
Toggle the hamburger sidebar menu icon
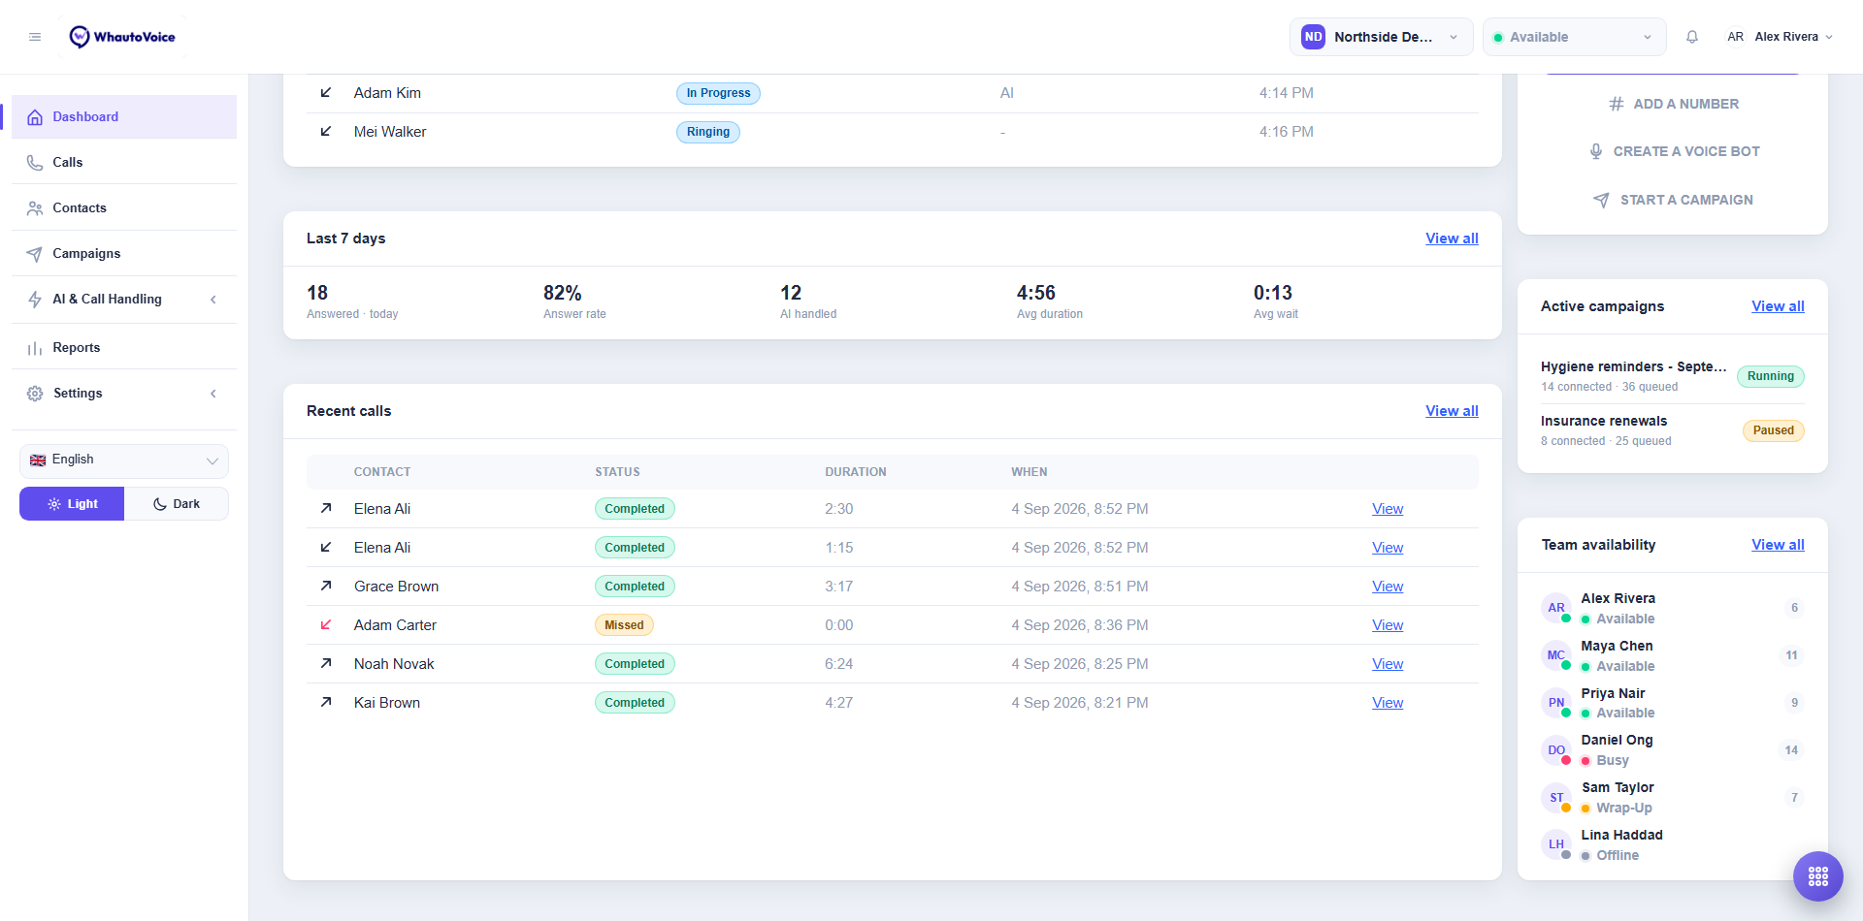tap(35, 37)
